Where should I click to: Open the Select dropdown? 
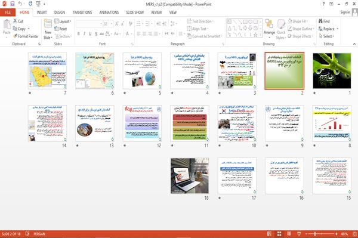point(326,36)
